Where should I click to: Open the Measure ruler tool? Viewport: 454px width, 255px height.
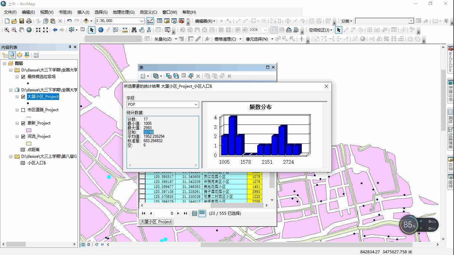click(125, 30)
